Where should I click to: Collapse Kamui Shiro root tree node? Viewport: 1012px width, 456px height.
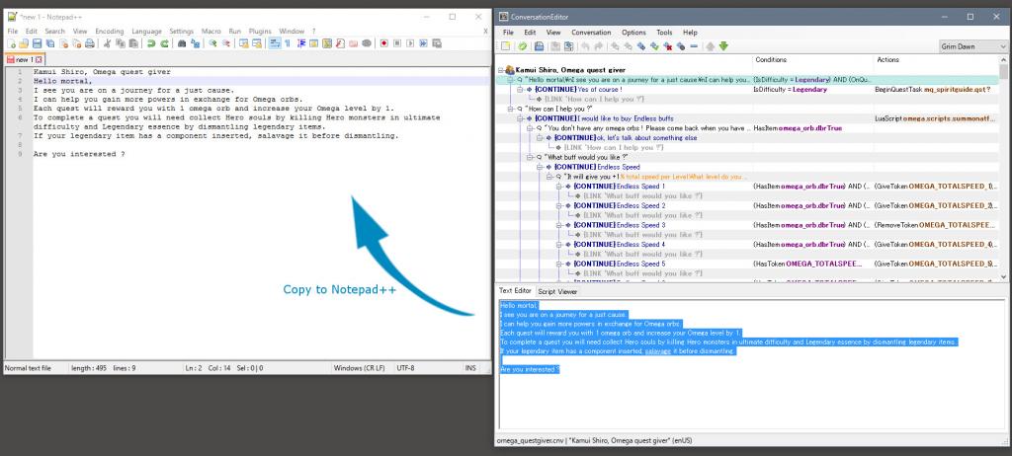[x=501, y=70]
